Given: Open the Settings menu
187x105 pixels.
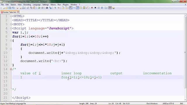Looking at the screenshot, I should pyautogui.click(x=46, y=5).
